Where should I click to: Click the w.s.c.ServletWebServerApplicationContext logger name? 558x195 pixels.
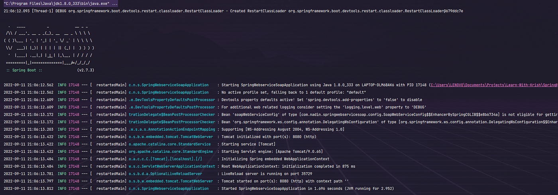pos(172,166)
